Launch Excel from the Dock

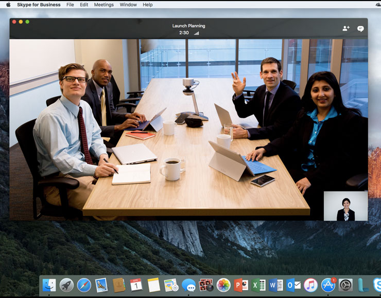[x=258, y=285]
